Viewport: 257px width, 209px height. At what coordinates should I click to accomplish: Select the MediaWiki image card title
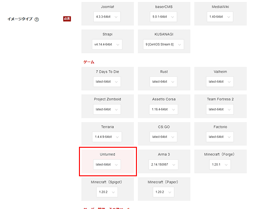click(221, 7)
